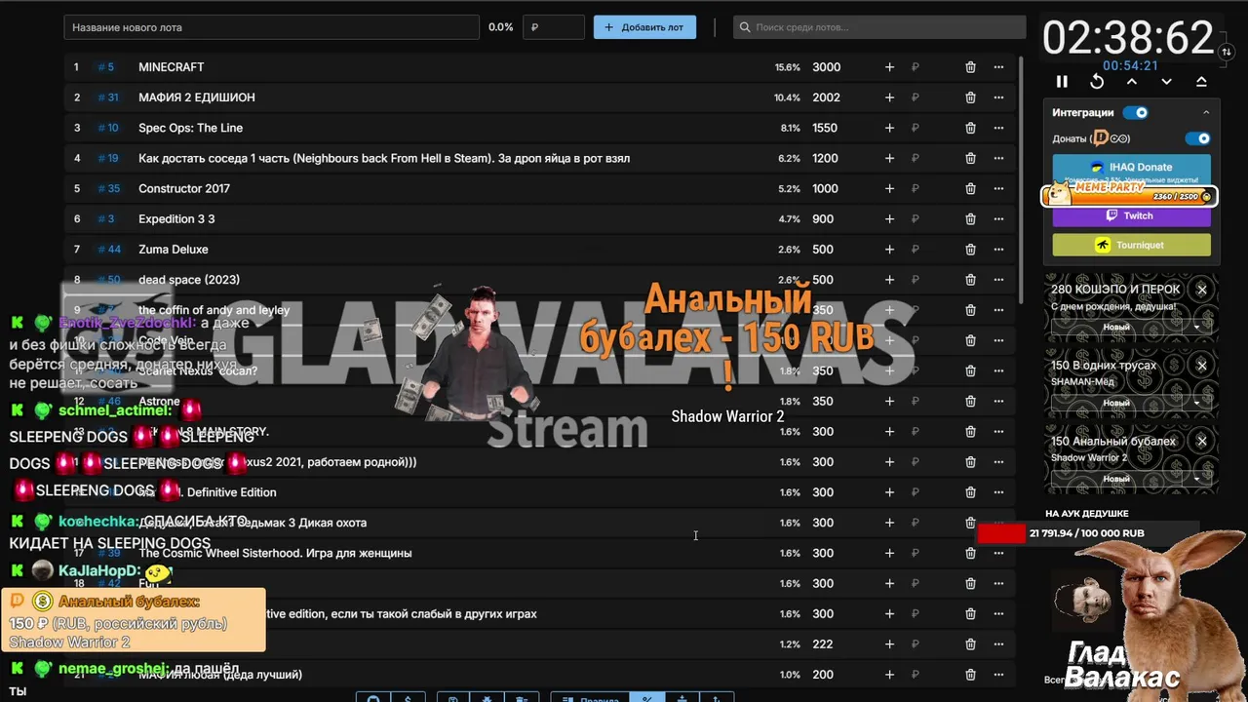This screenshot has width=1248, height=702.
Task: Select the Zuma Deluxe lot name
Action: [174, 250]
